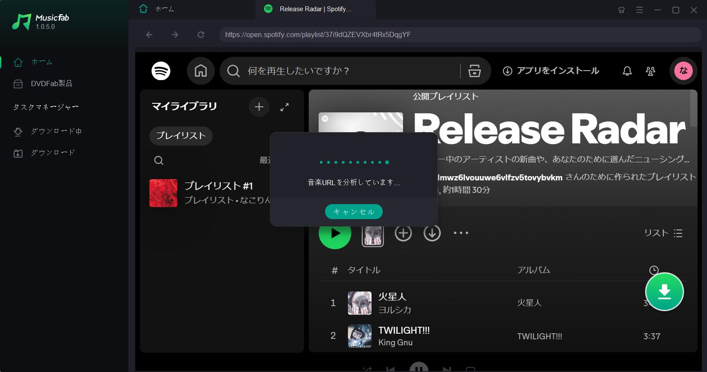Open artist King Gnu link
The width and height of the screenshot is (707, 372).
click(395, 343)
